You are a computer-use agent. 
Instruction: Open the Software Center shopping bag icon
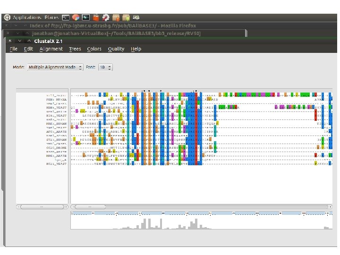[96, 17]
